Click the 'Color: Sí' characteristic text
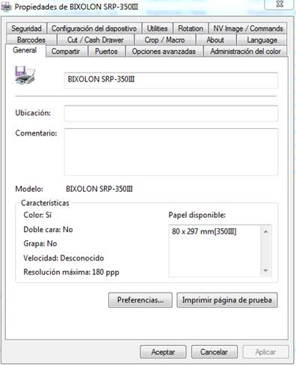The height and width of the screenshot is (366, 296). (x=37, y=215)
